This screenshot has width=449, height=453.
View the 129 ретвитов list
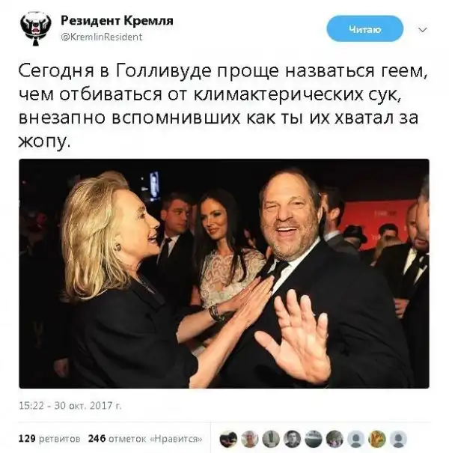tap(49, 439)
